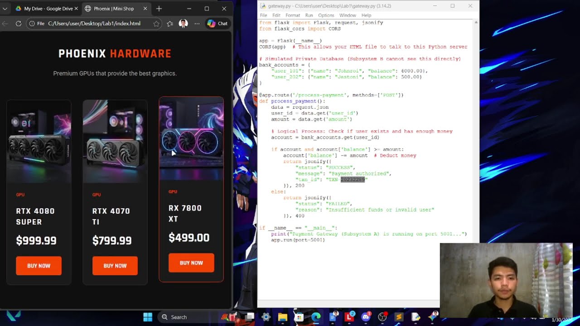View site information icon beside File
Screen dimensions: 580x326
pyautogui.click(x=32, y=24)
